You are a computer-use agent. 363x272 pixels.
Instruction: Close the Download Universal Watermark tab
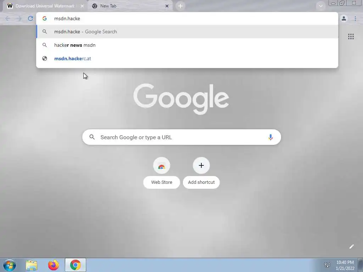82,6
